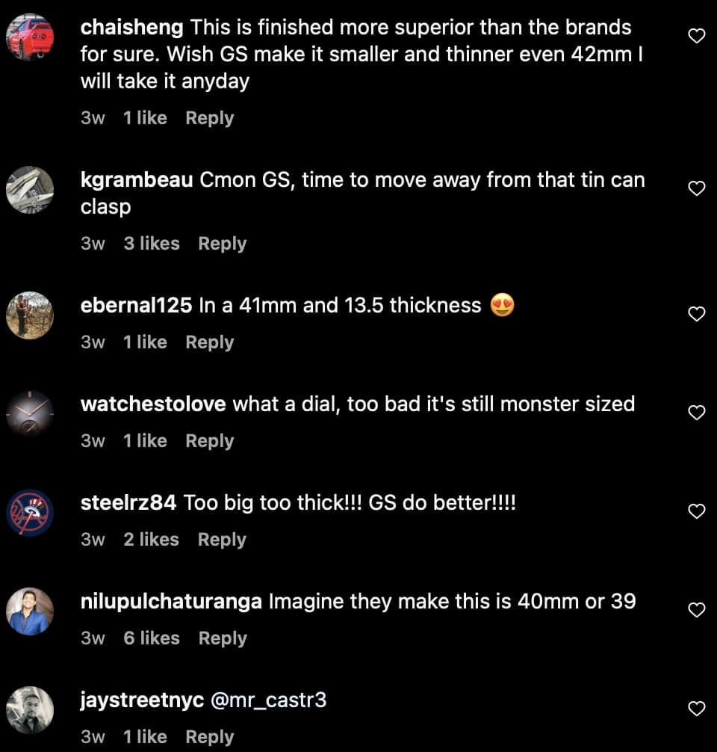Viewport: 717px width, 752px height.
Task: Tap heart icon on kgrambeau's comment
Action: [x=696, y=188]
